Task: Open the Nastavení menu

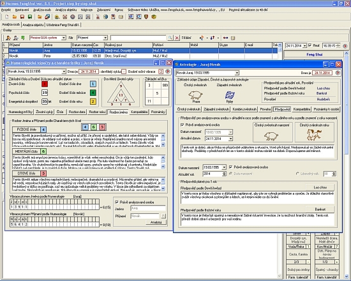Action: (x=22, y=10)
